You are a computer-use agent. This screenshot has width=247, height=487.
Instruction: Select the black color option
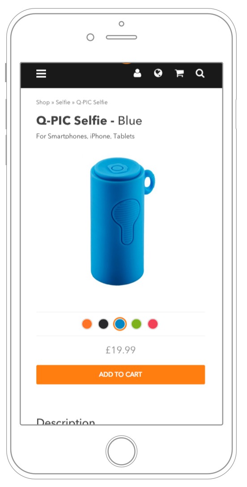[103, 324]
